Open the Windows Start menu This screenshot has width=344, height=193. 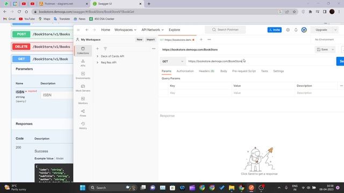click(82, 188)
